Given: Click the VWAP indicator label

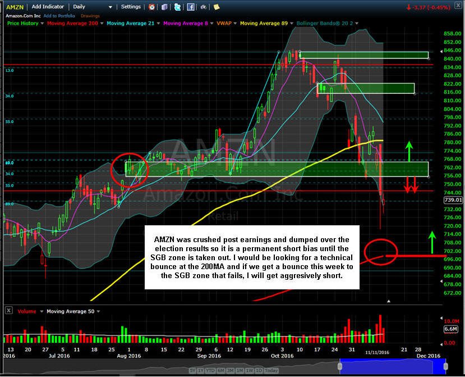Looking at the screenshot, I should point(224,23).
